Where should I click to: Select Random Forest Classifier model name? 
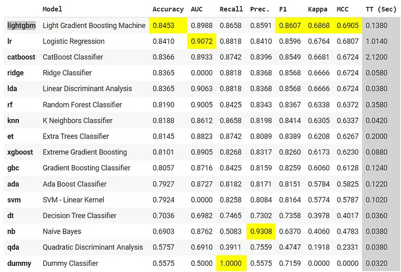82,105
